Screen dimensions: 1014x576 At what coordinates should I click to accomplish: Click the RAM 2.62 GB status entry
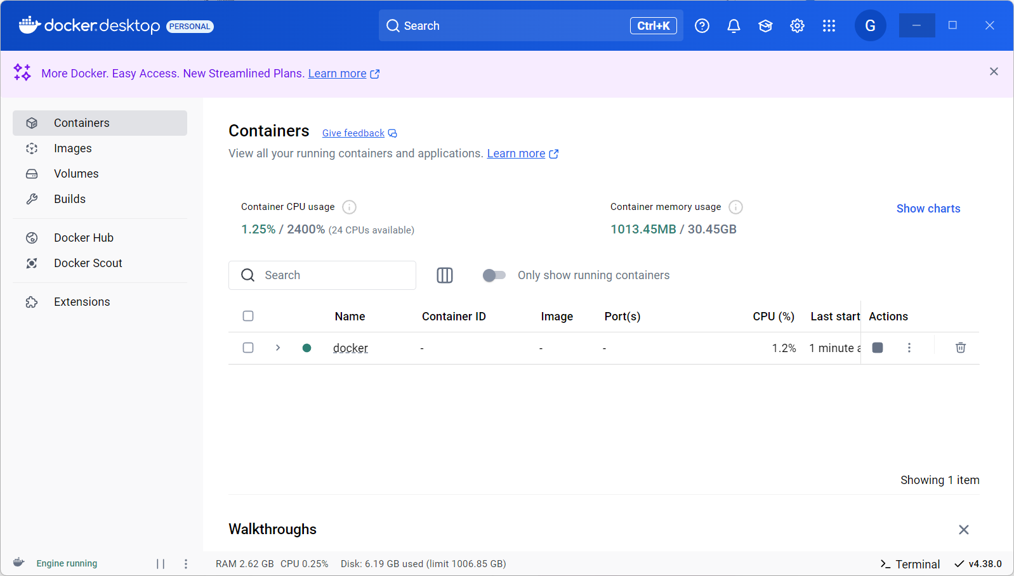click(245, 564)
